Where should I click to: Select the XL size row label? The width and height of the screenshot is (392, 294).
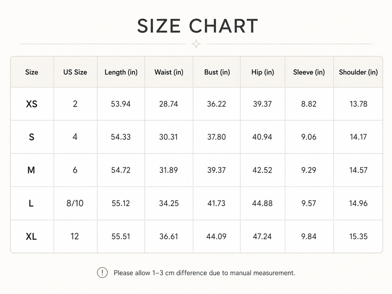tap(31, 236)
